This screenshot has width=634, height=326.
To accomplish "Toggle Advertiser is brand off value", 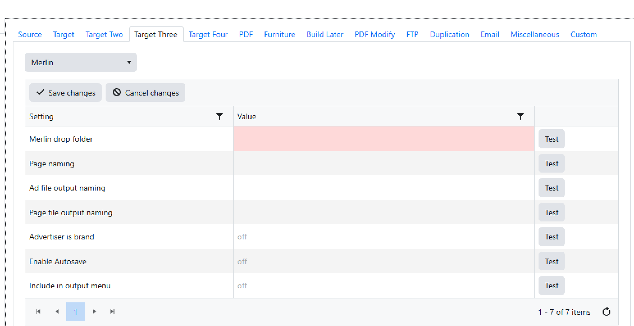I will coord(242,237).
